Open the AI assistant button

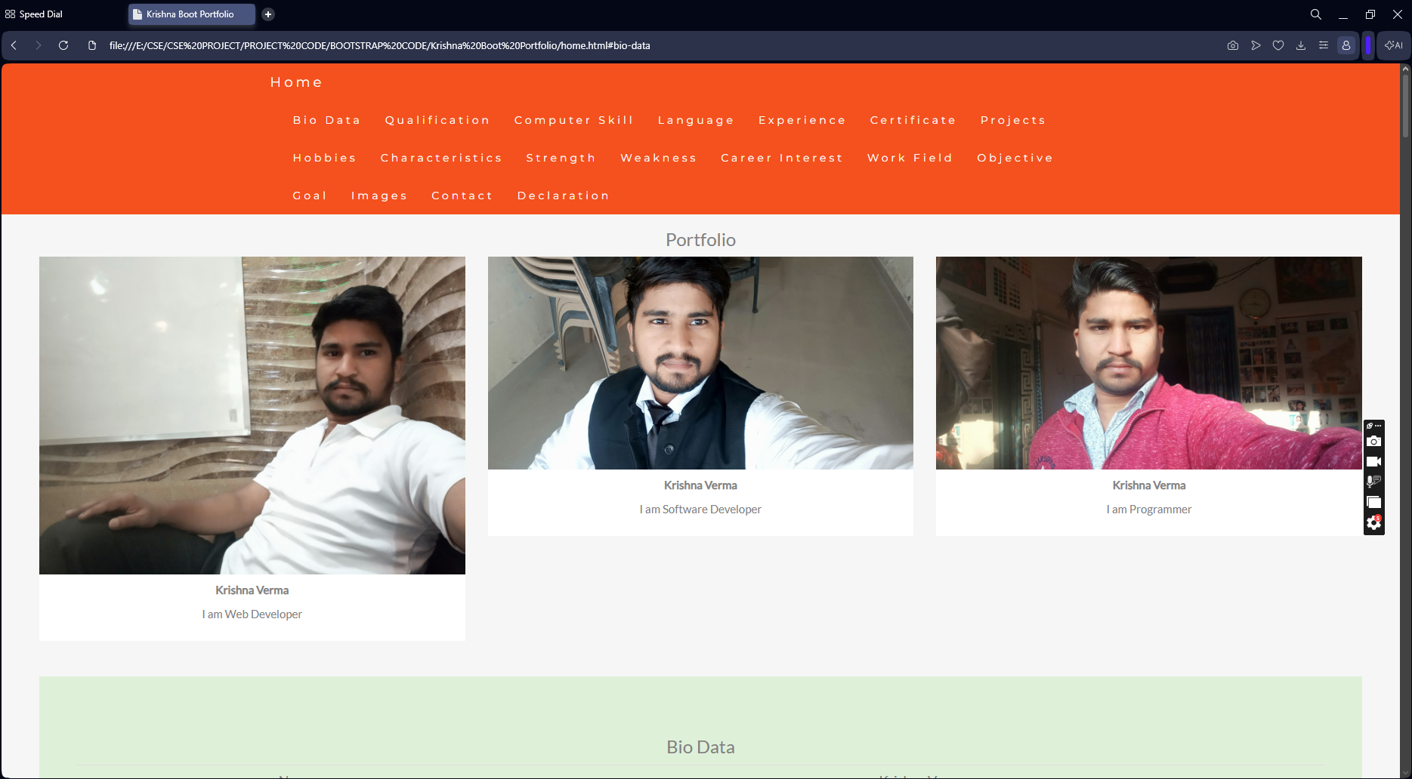pos(1394,45)
